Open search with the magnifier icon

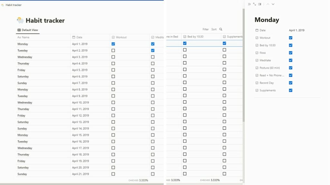click(220, 29)
